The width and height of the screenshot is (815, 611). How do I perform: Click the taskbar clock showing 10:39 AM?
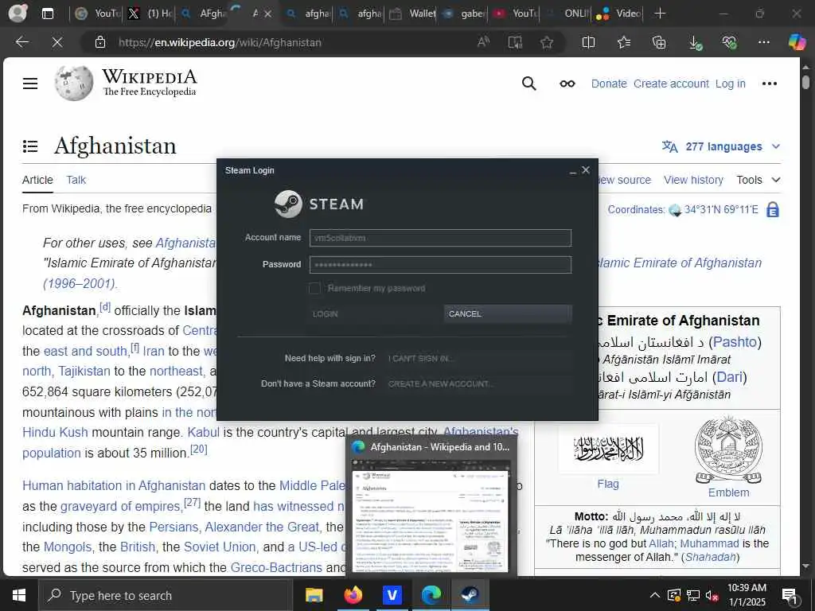747,595
